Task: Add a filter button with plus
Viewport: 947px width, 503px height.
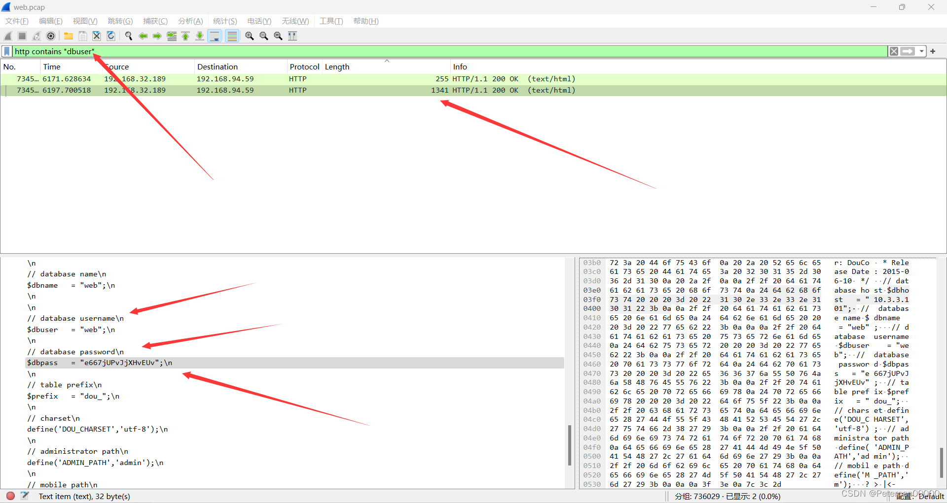Action: pos(933,51)
